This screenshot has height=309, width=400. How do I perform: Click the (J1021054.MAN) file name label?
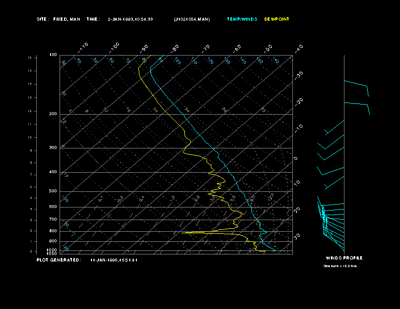[x=191, y=19]
